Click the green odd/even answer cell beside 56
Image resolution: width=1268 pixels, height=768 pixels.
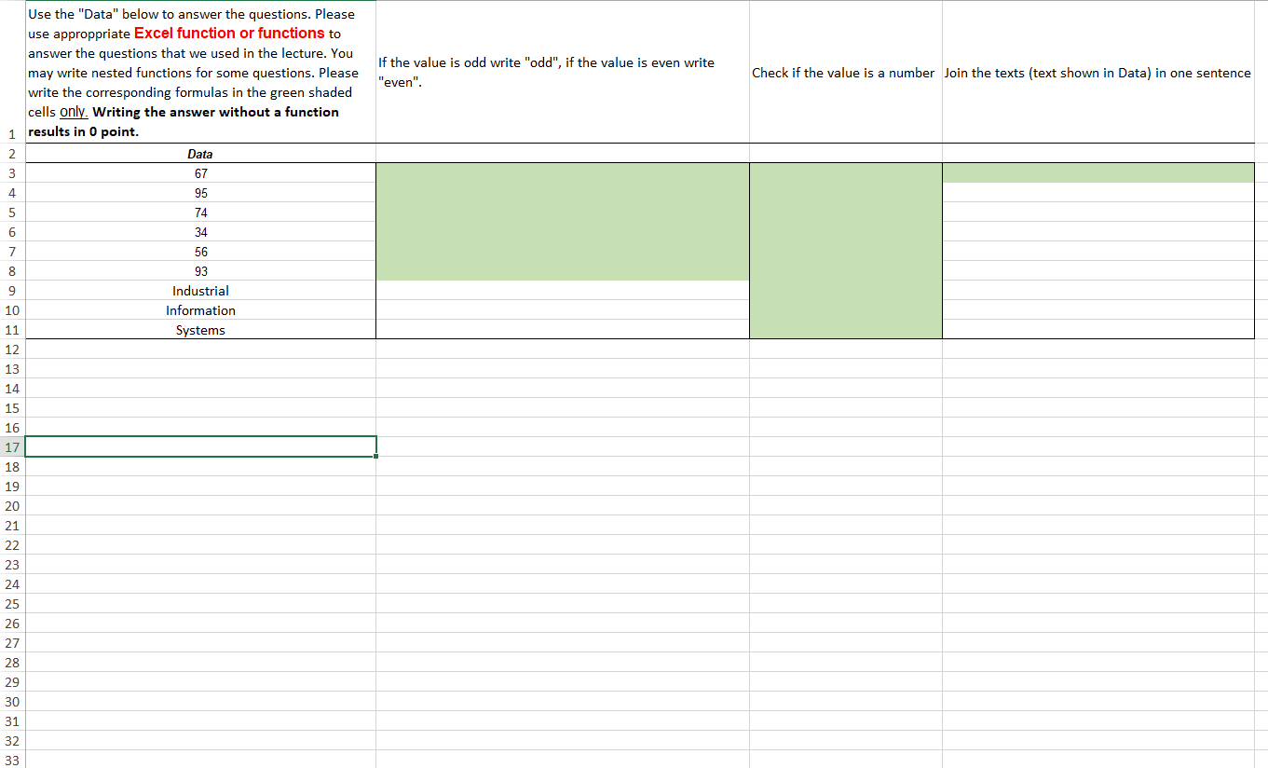coord(563,252)
